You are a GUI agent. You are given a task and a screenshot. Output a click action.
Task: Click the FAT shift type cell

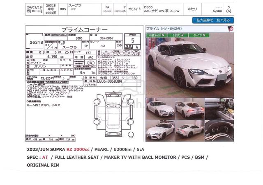click(88, 53)
